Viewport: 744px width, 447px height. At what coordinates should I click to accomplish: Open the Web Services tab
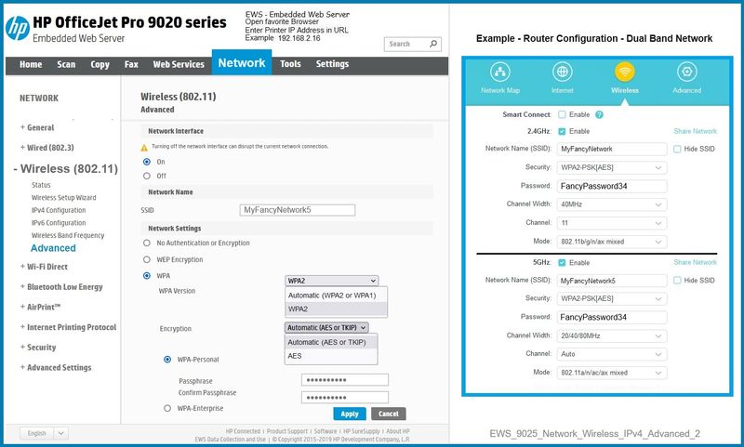click(x=179, y=64)
